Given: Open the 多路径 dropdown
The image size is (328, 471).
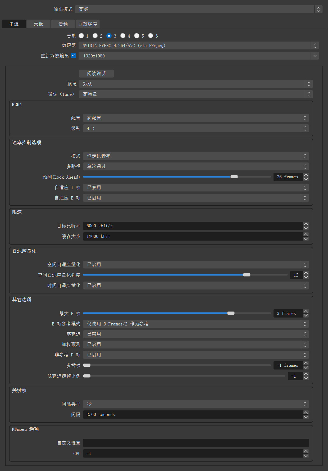Looking at the screenshot, I should point(196,166).
